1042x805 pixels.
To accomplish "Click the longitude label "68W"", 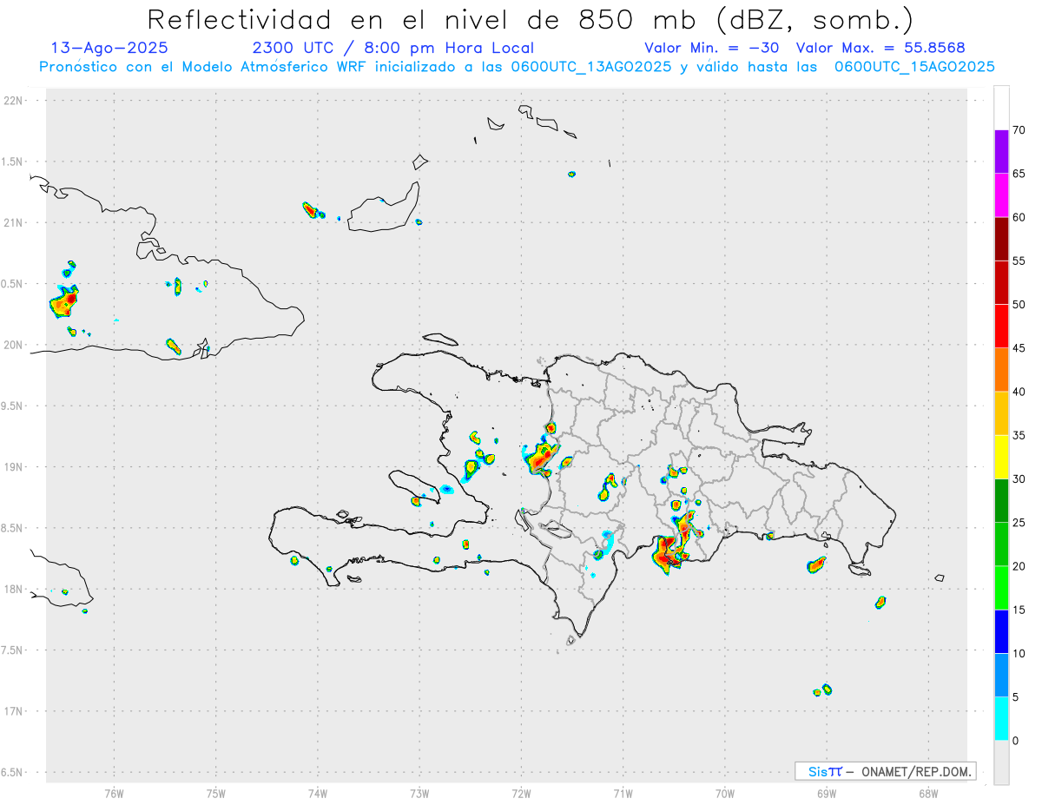I will point(928,793).
